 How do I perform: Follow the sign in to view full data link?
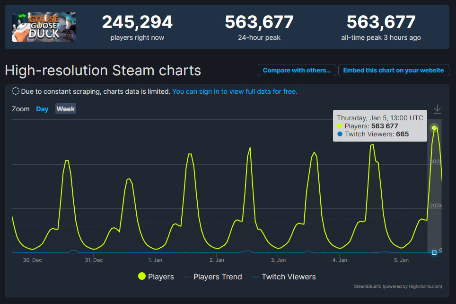tap(235, 91)
